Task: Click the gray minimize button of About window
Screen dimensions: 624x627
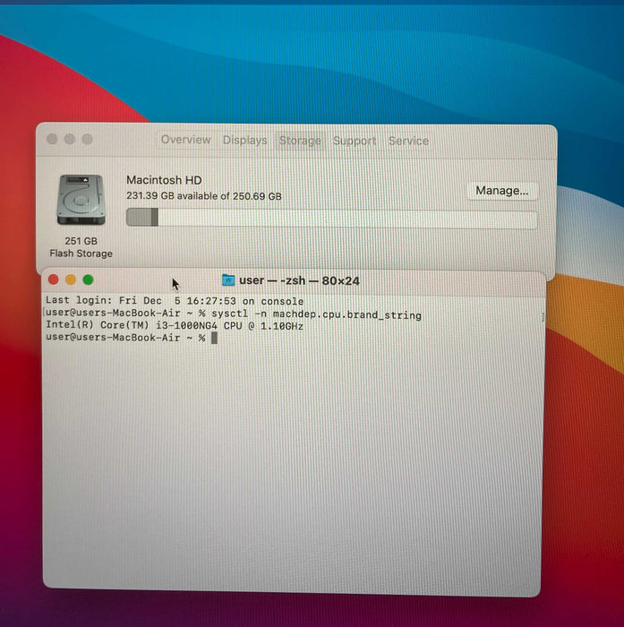Action: click(x=70, y=139)
